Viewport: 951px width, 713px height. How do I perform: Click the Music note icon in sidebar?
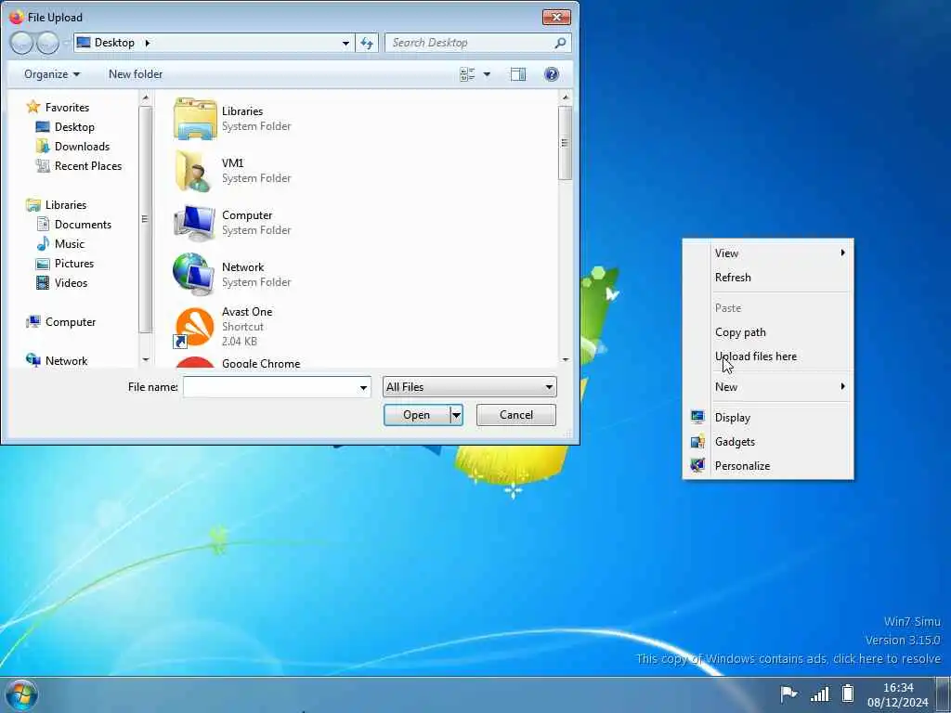pos(43,244)
